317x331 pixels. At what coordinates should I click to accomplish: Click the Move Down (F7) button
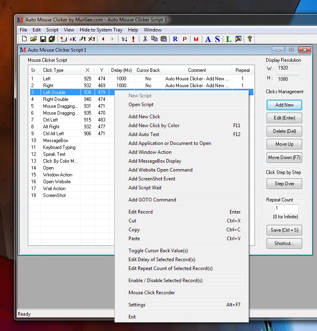[284, 157]
